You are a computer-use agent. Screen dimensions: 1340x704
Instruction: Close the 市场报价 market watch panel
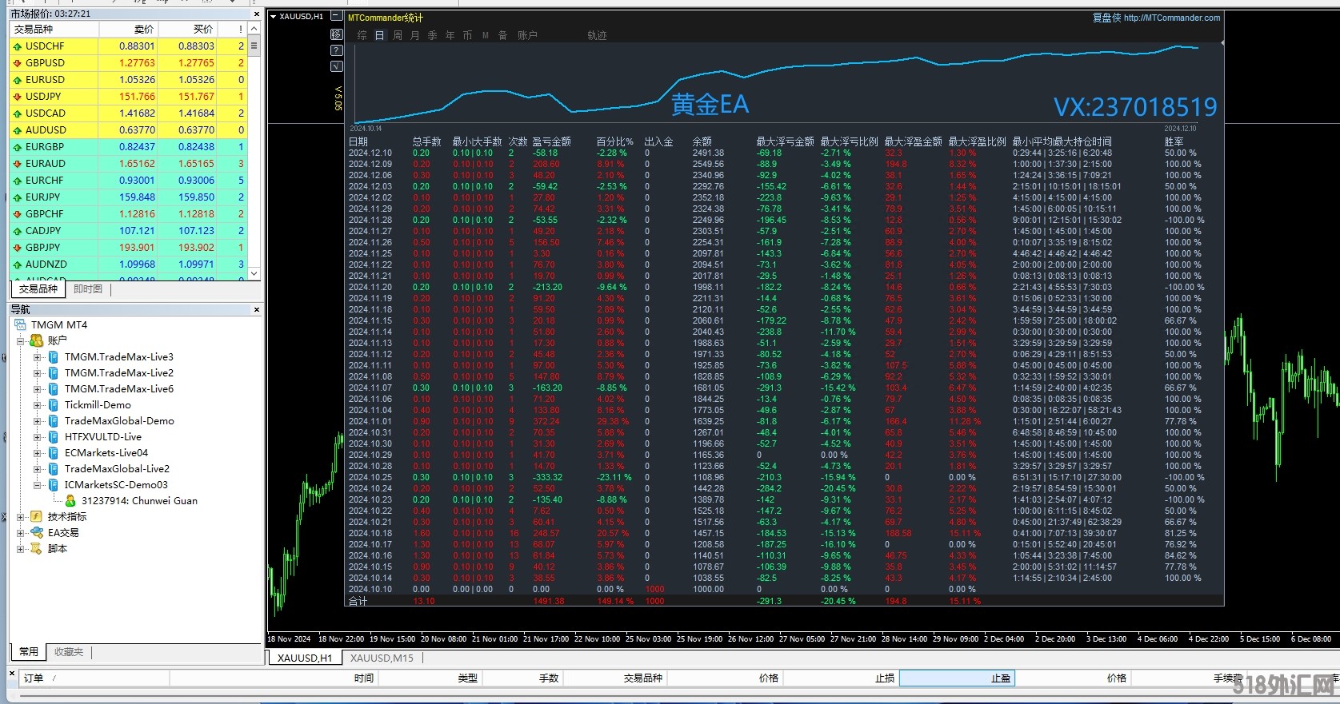point(256,14)
